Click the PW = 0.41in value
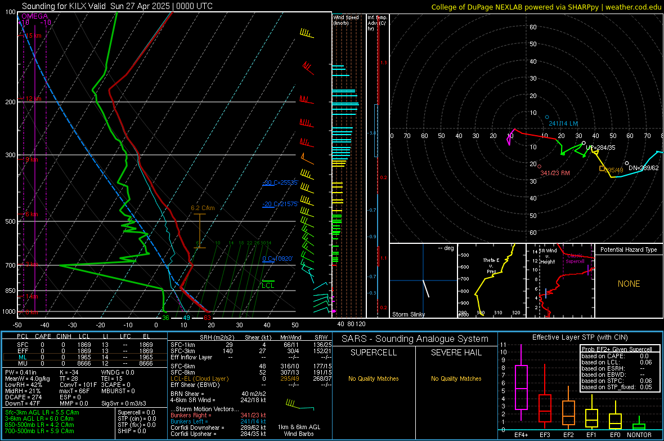This screenshot has width=664, height=441. [21, 372]
